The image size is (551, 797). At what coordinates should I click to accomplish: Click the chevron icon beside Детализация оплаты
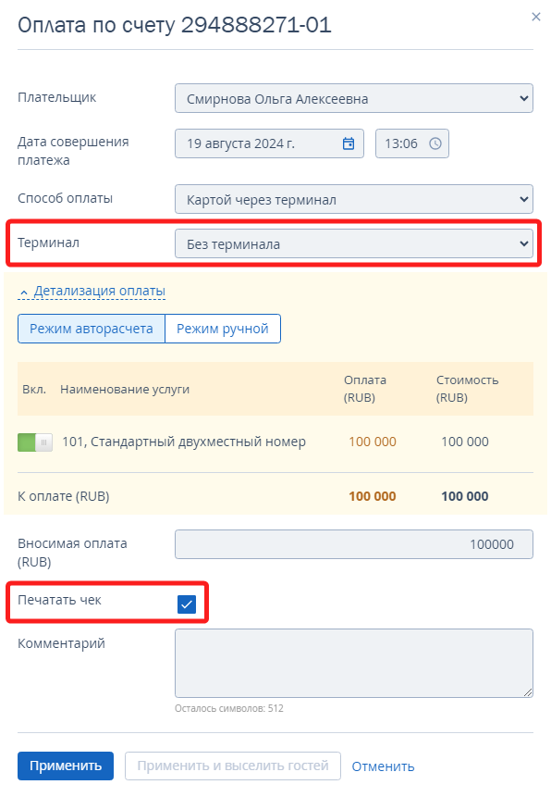click(23, 293)
